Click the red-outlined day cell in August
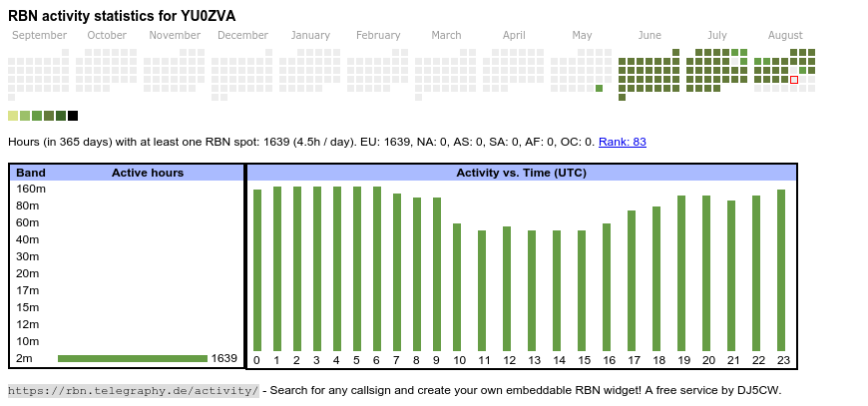The image size is (868, 406). point(794,80)
